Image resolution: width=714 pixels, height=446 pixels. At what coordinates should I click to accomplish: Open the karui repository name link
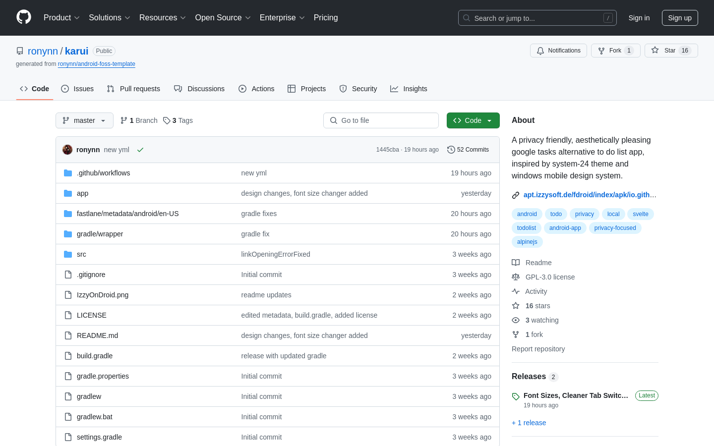(76, 51)
